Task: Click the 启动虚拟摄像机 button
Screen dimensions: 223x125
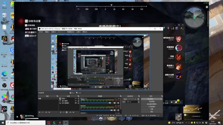Action: (x=152, y=104)
